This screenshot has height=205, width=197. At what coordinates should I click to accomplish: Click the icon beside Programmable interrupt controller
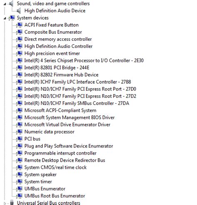pyautogui.click(x=19, y=153)
